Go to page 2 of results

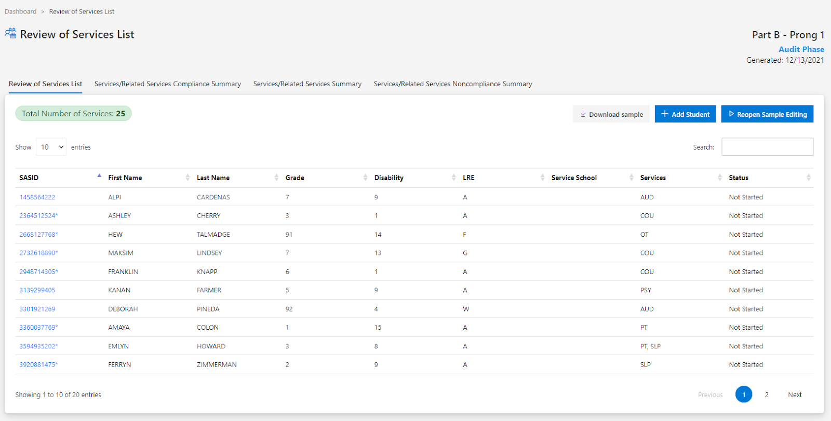pyautogui.click(x=767, y=395)
